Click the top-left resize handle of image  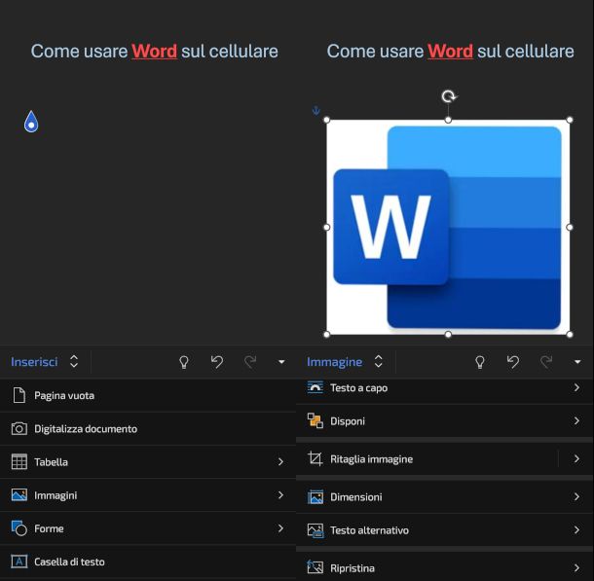(x=327, y=120)
